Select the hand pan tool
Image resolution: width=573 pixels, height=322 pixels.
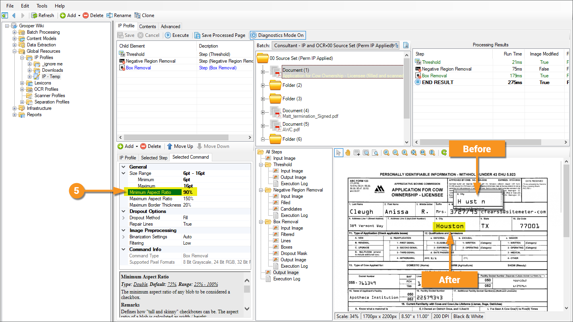click(x=348, y=153)
